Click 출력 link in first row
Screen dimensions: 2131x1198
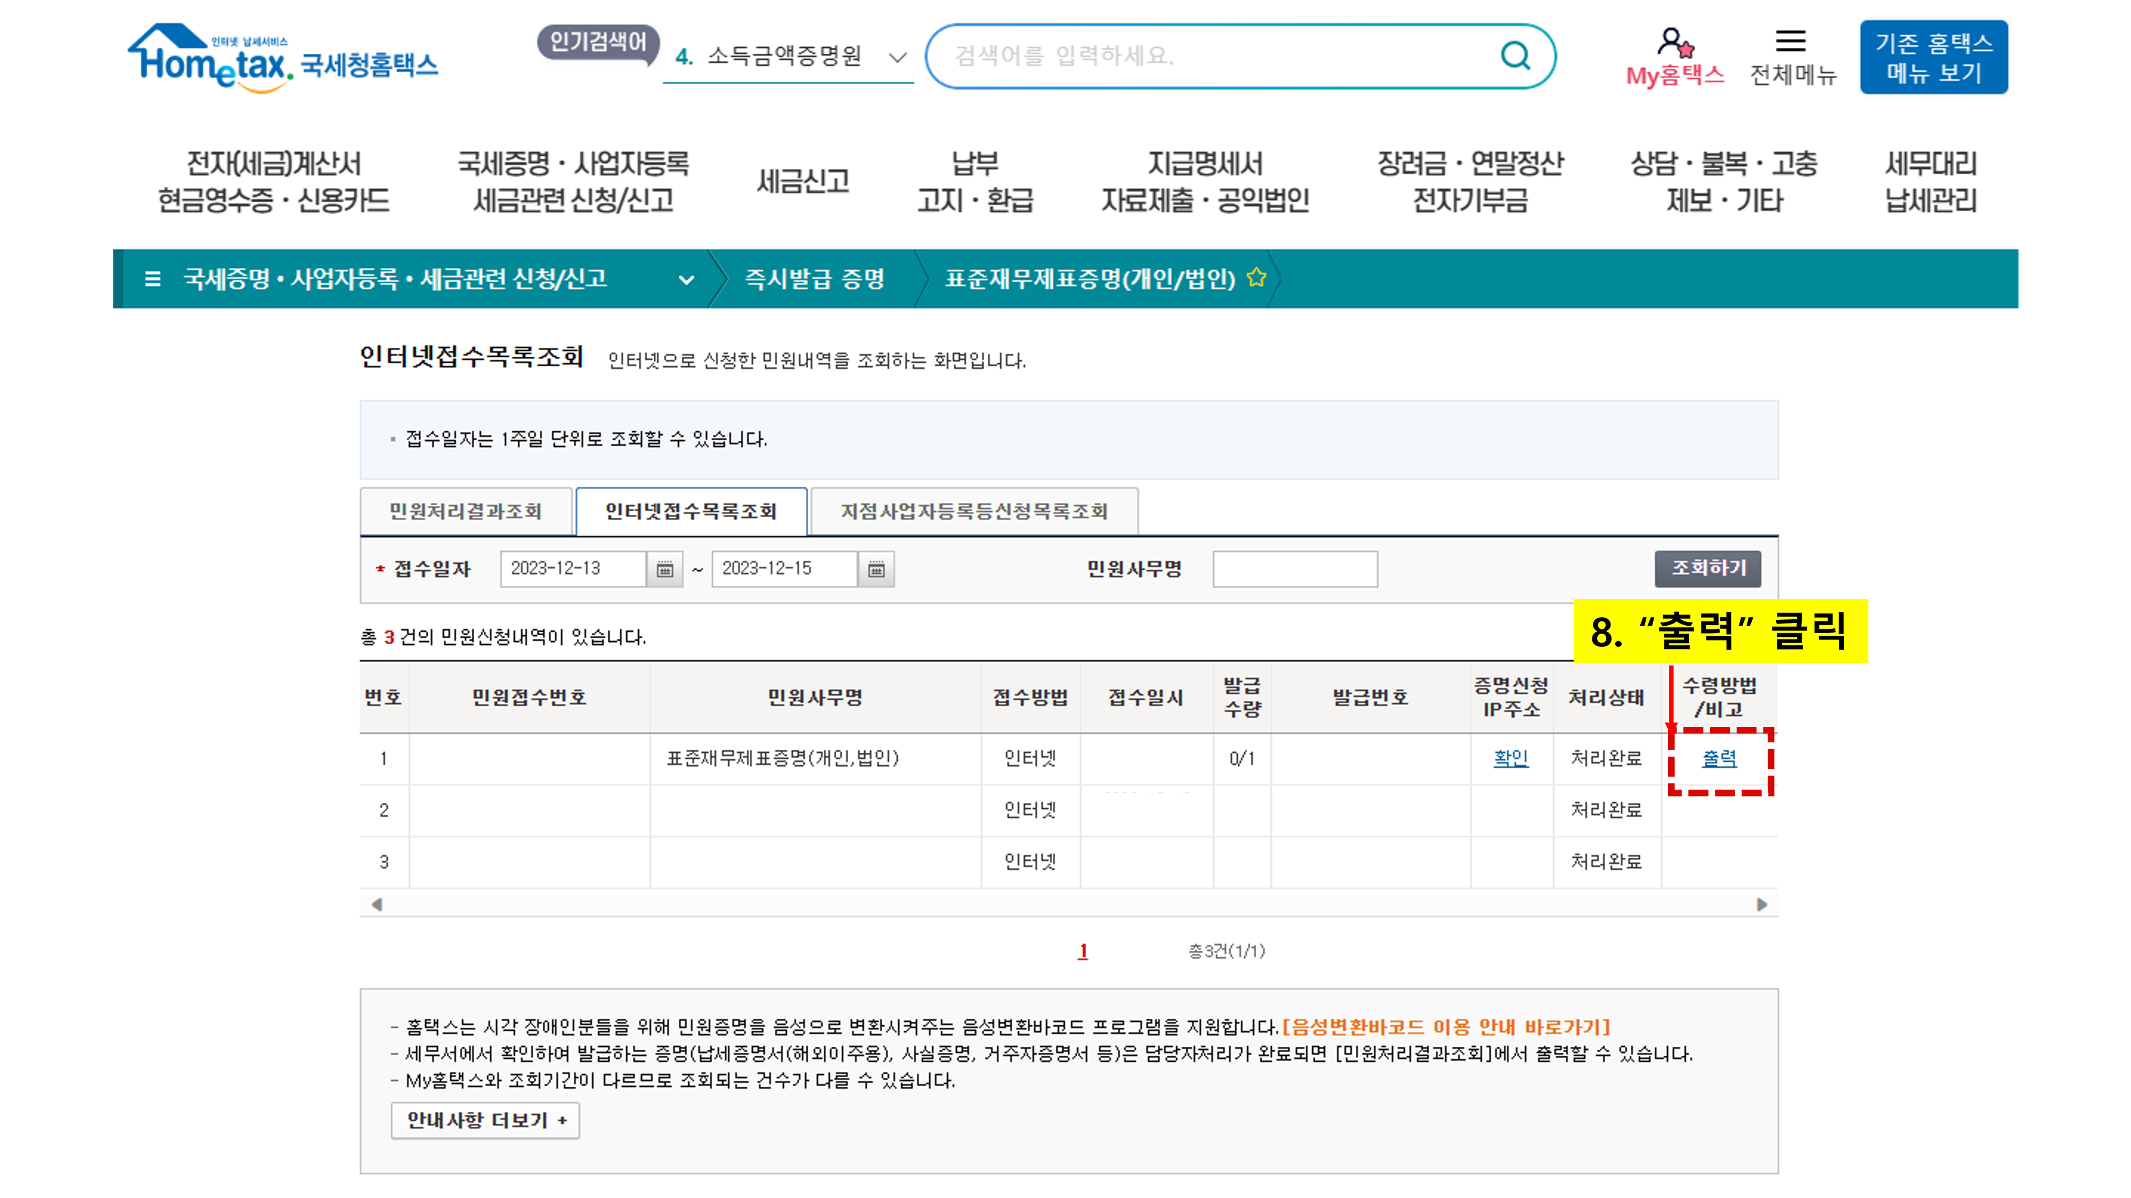(x=1718, y=758)
